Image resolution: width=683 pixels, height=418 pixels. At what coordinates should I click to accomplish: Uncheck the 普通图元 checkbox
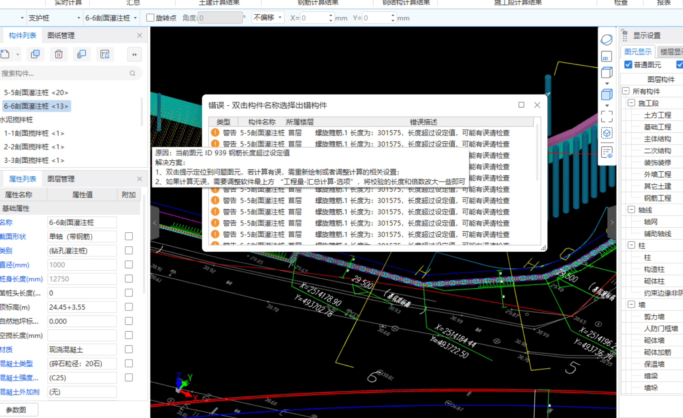pyautogui.click(x=628, y=65)
